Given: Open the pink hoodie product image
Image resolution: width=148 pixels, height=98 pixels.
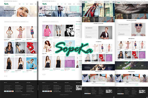Looking at the screenshot, I should tap(47, 31).
